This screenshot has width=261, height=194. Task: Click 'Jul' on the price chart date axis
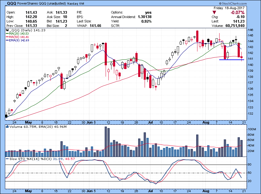150,122
